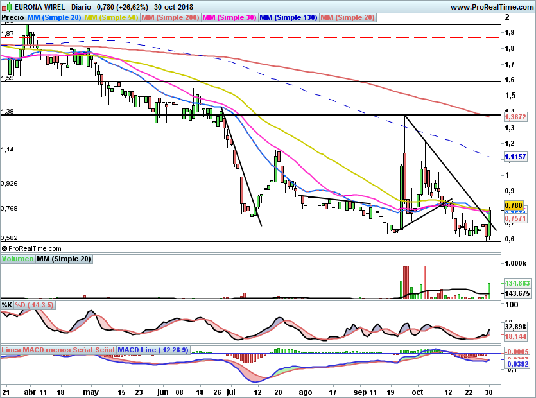Select the ago month on date axis
The image size is (536, 398).
[x=306, y=392]
